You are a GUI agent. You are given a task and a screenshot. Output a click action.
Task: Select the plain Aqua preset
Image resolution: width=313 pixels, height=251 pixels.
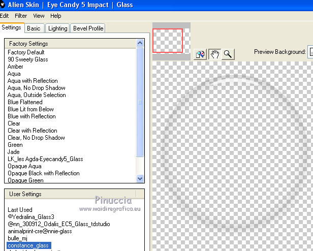pos(14,74)
